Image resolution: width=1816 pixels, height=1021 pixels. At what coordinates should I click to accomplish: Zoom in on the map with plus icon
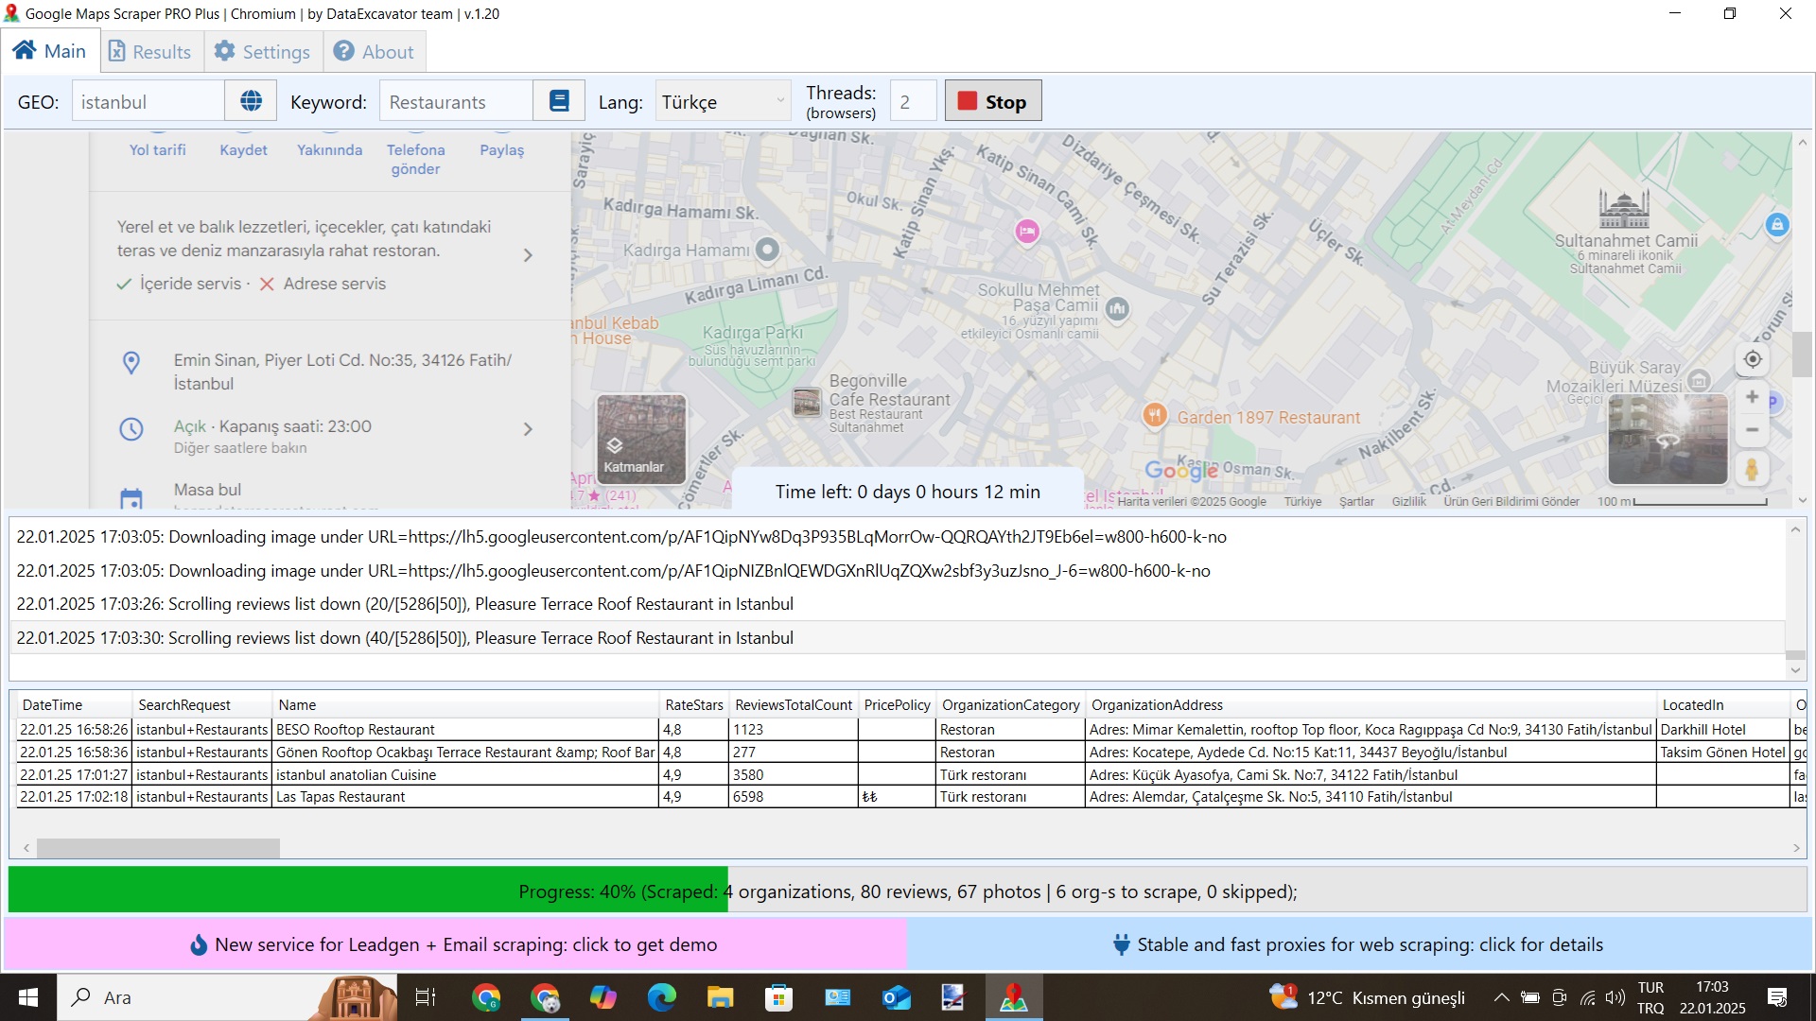1753,397
